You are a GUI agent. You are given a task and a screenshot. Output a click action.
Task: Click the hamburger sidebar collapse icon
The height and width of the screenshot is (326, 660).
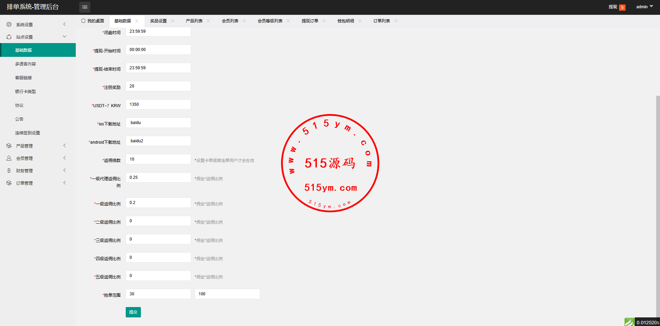coord(85,7)
